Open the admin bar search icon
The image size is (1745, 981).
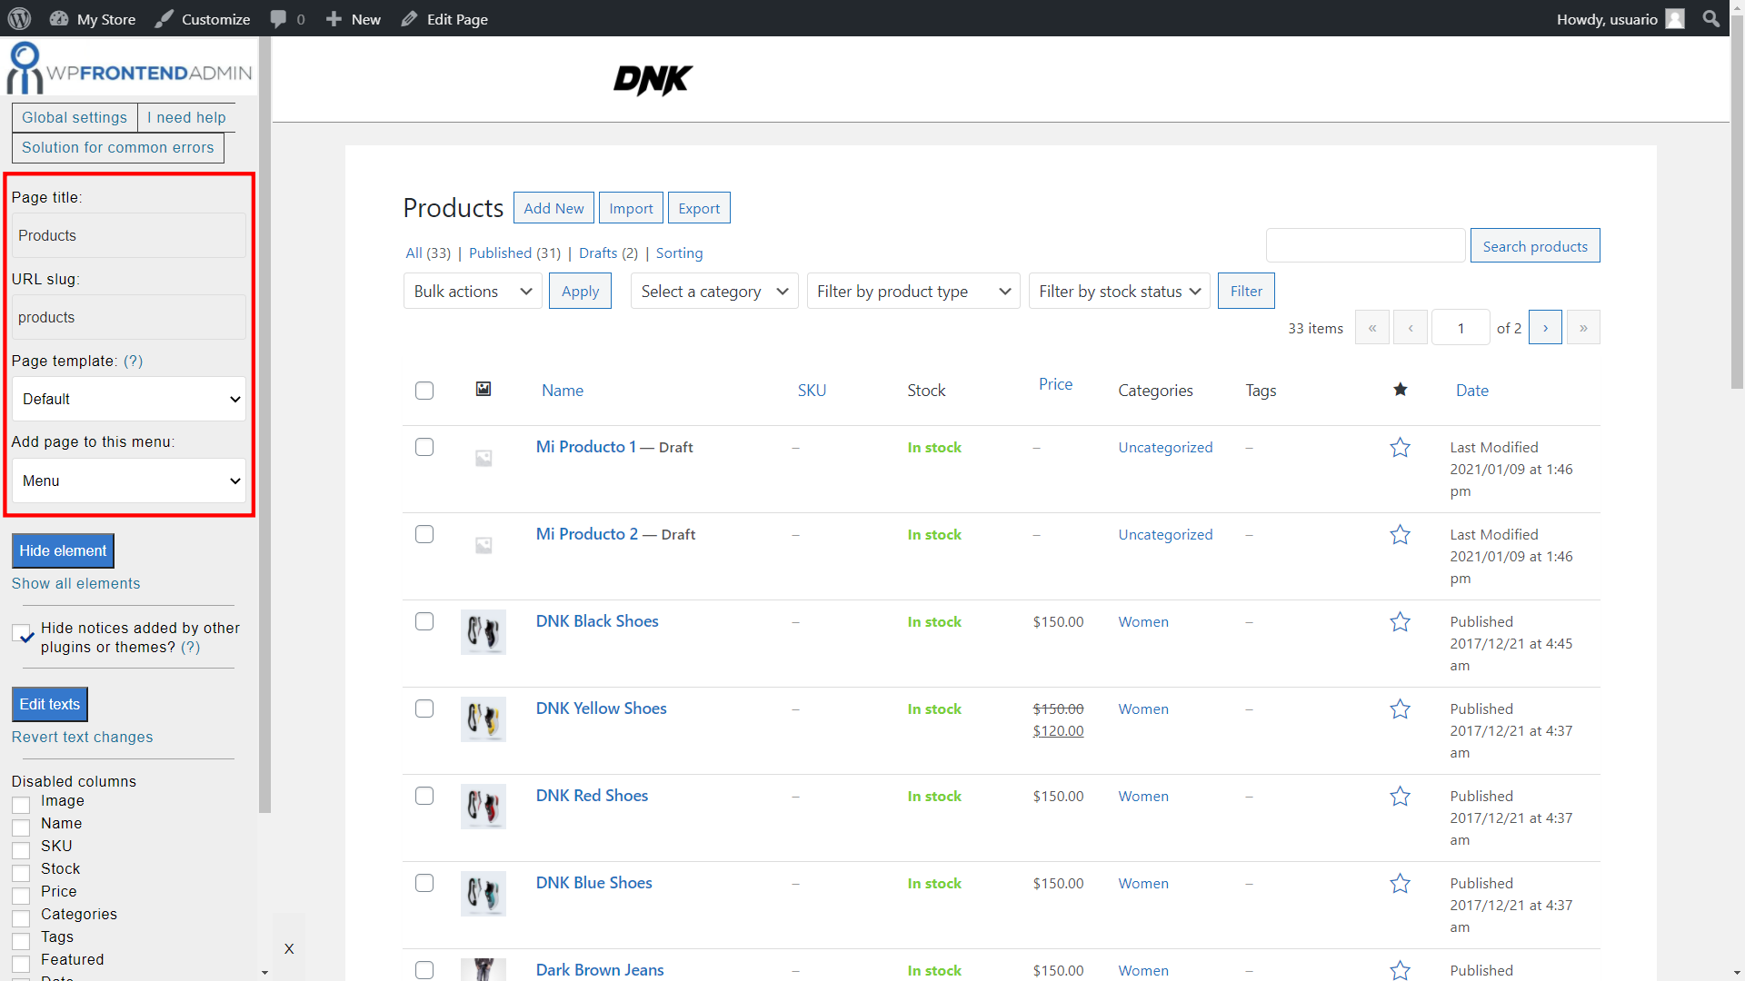[1710, 19]
